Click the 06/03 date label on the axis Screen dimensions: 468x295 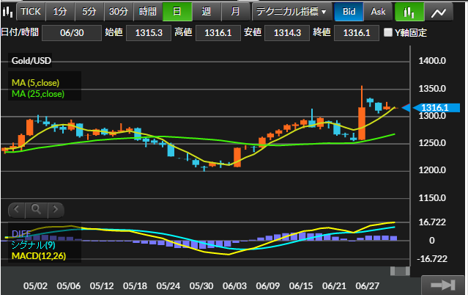pos(234,286)
